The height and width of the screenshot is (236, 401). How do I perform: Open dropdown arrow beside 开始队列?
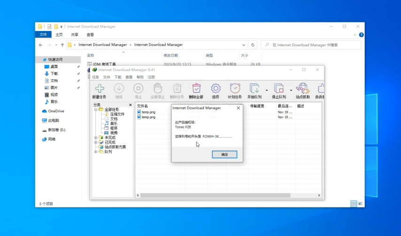pos(267,90)
